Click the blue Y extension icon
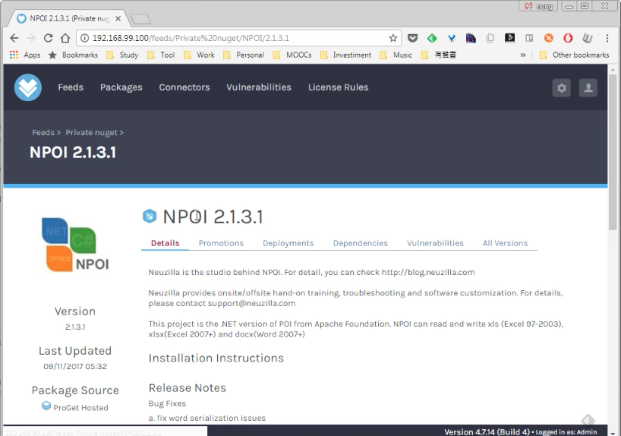 point(451,38)
